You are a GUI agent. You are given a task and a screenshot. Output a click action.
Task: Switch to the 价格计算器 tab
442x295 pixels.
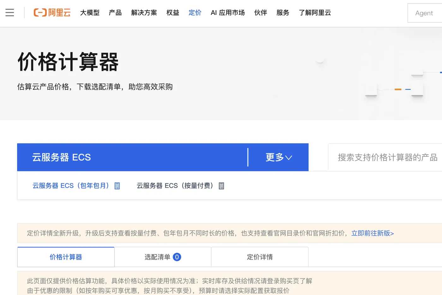[x=66, y=257]
